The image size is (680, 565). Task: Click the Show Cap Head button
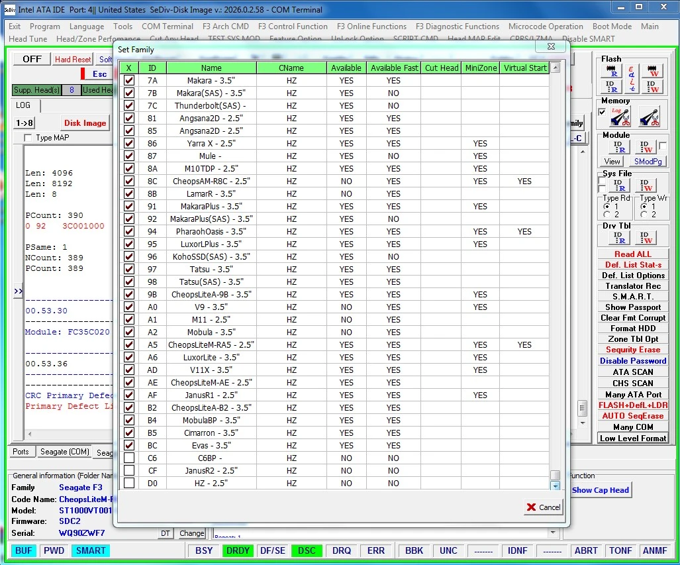(x=600, y=490)
